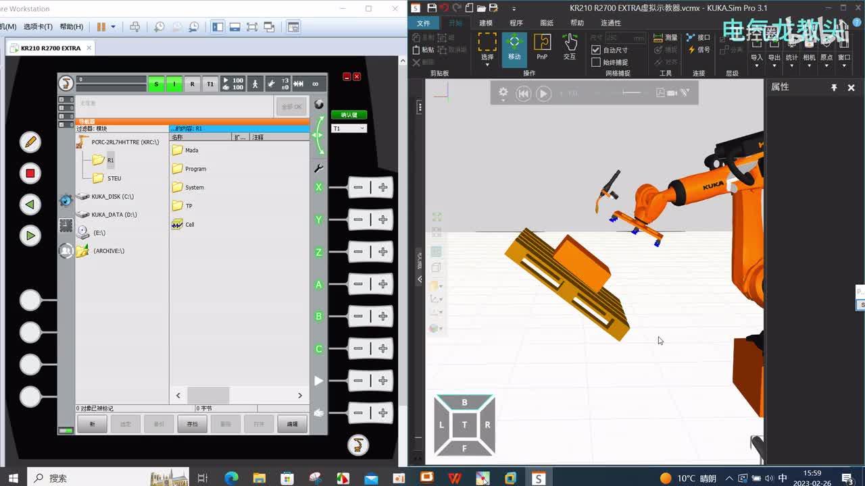This screenshot has width=865, height=486.
Task: Select the Mada folder in file list
Action: click(x=185, y=150)
